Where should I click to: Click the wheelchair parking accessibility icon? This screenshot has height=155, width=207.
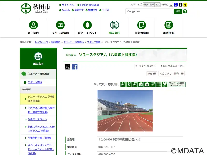[x=123, y=84]
